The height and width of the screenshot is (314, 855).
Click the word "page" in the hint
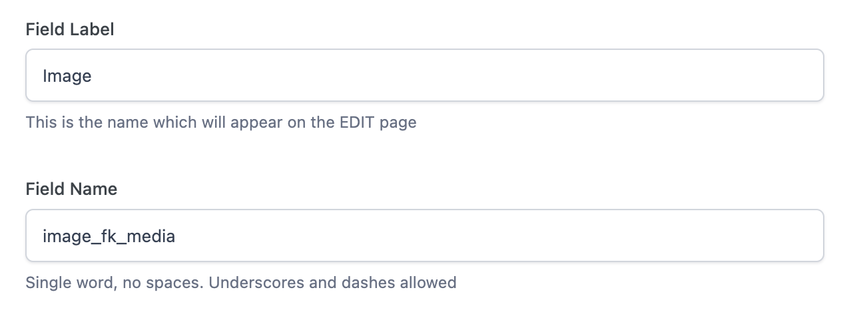tap(400, 123)
